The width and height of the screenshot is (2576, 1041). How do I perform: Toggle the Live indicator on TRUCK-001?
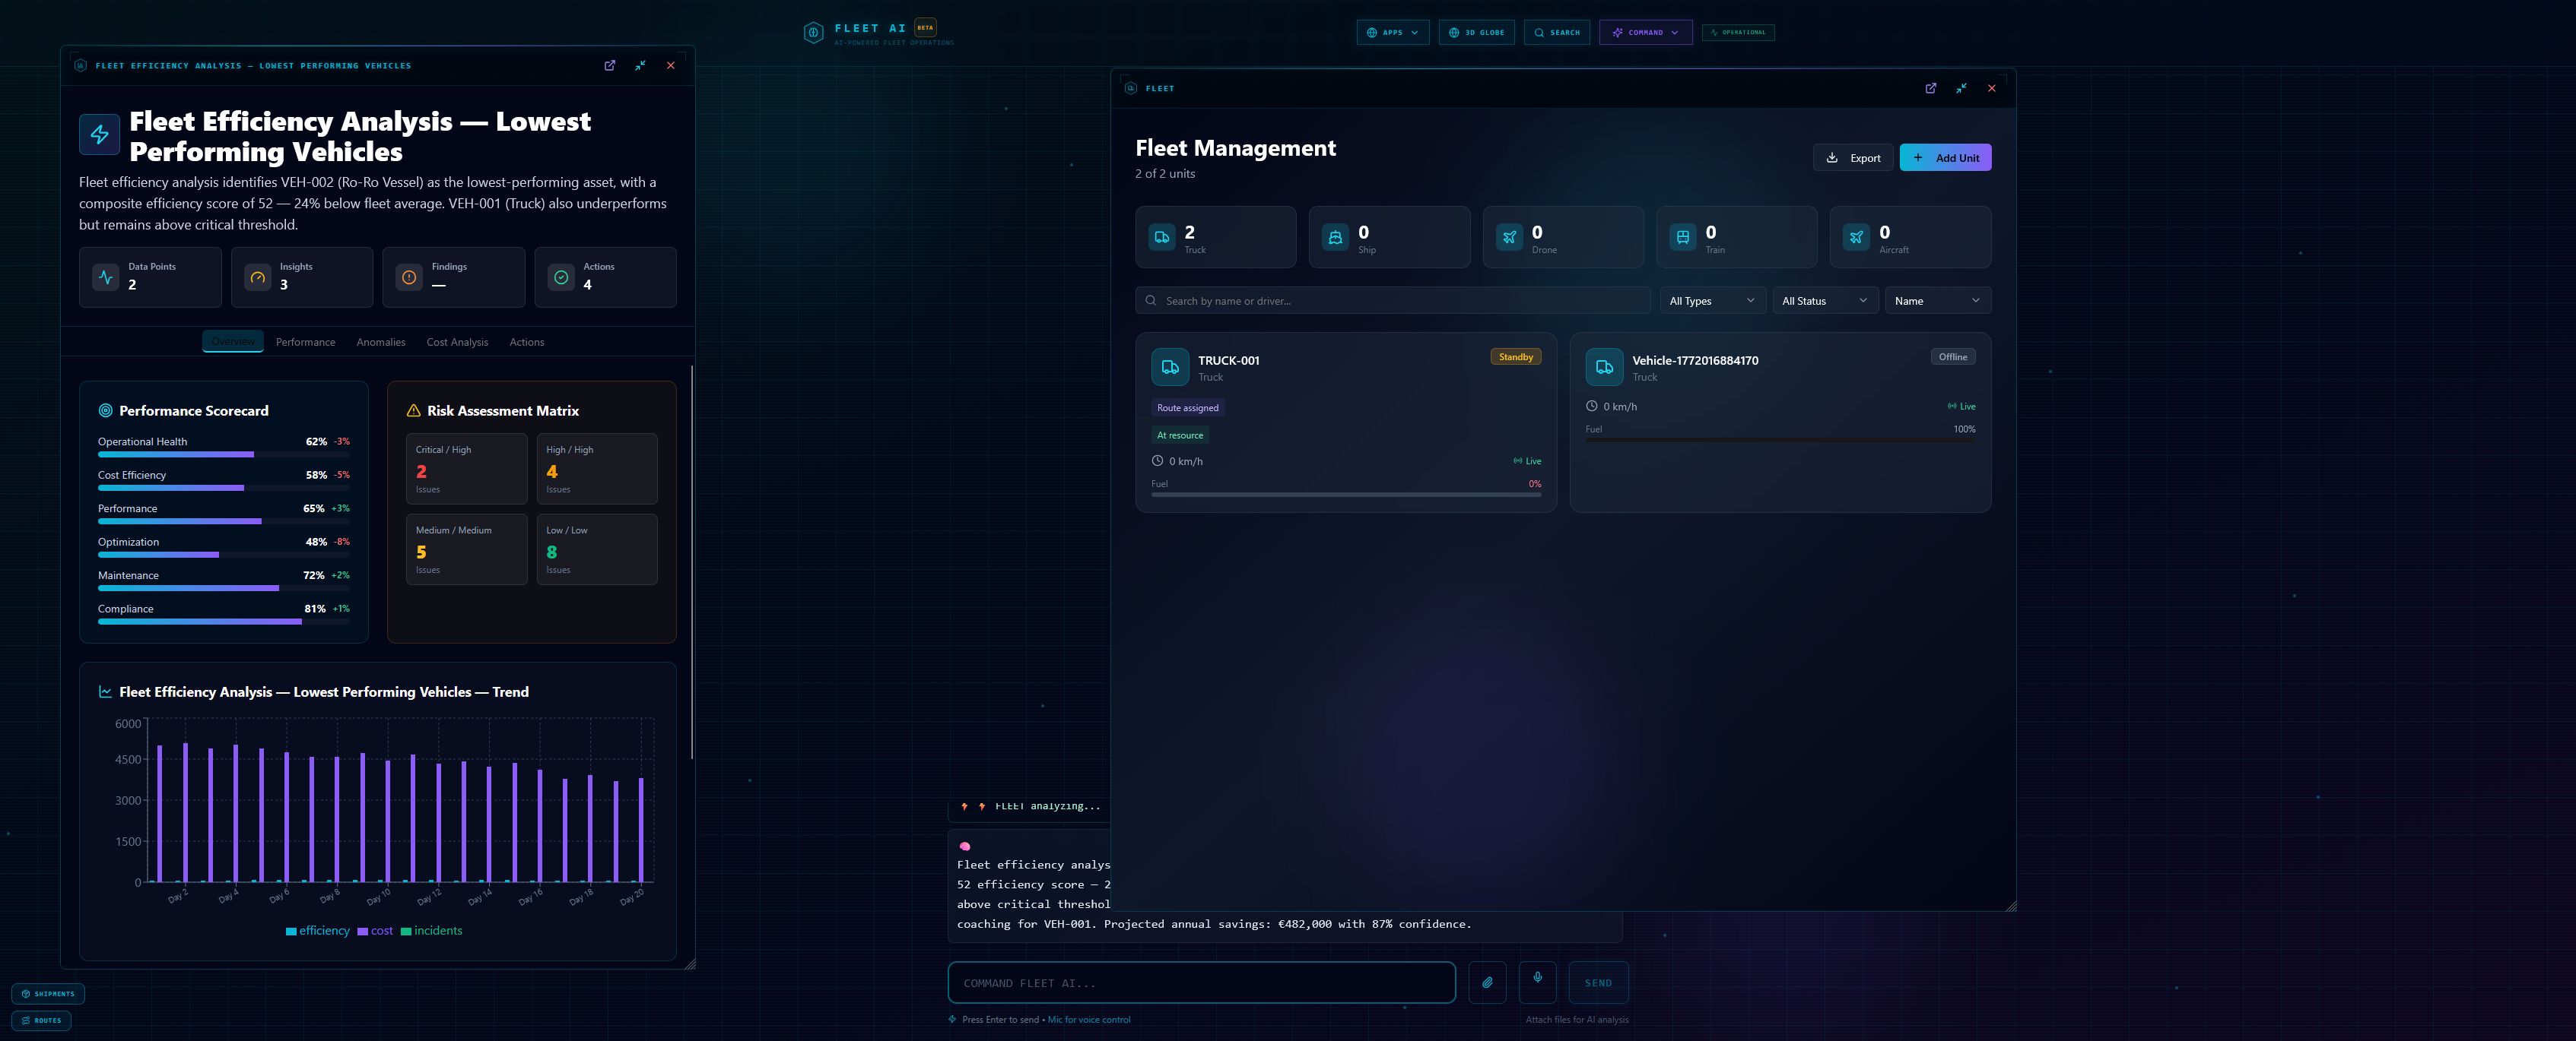pyautogui.click(x=1528, y=460)
